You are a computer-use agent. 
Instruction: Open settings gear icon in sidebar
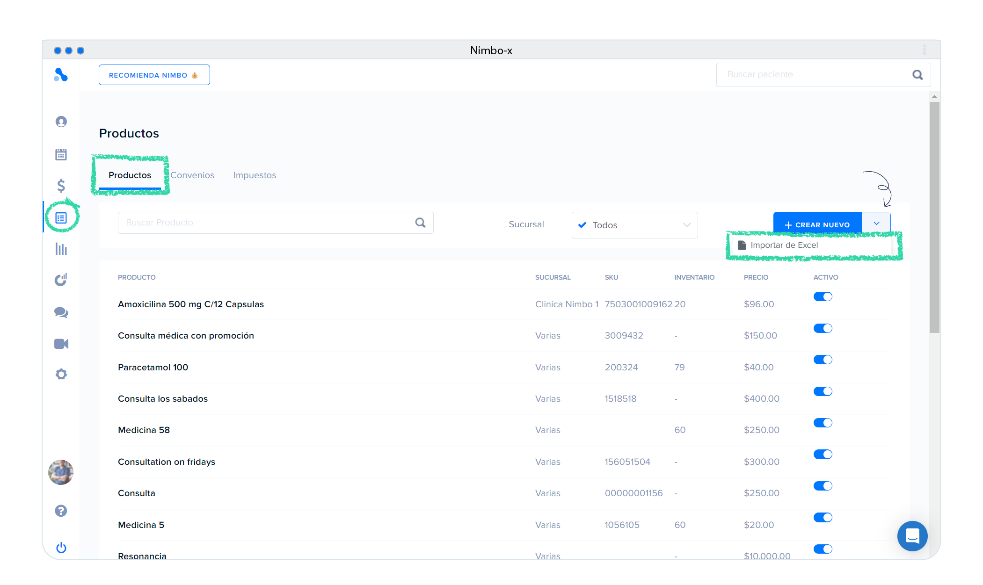coord(61,374)
